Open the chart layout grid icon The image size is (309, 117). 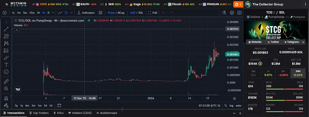[101, 13]
